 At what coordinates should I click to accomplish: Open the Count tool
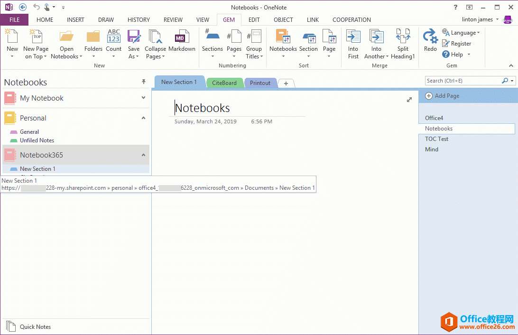(x=114, y=43)
